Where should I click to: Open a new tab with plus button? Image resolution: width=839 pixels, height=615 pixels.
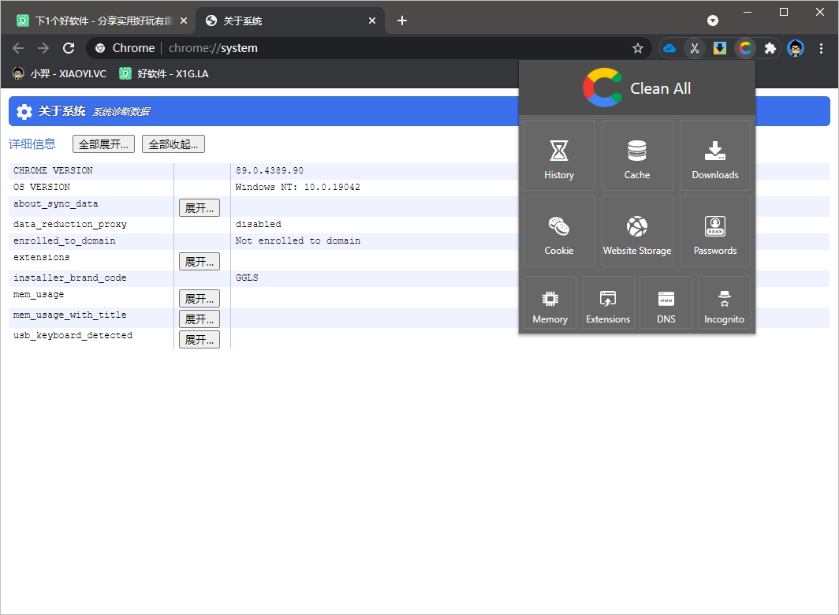pyautogui.click(x=402, y=21)
